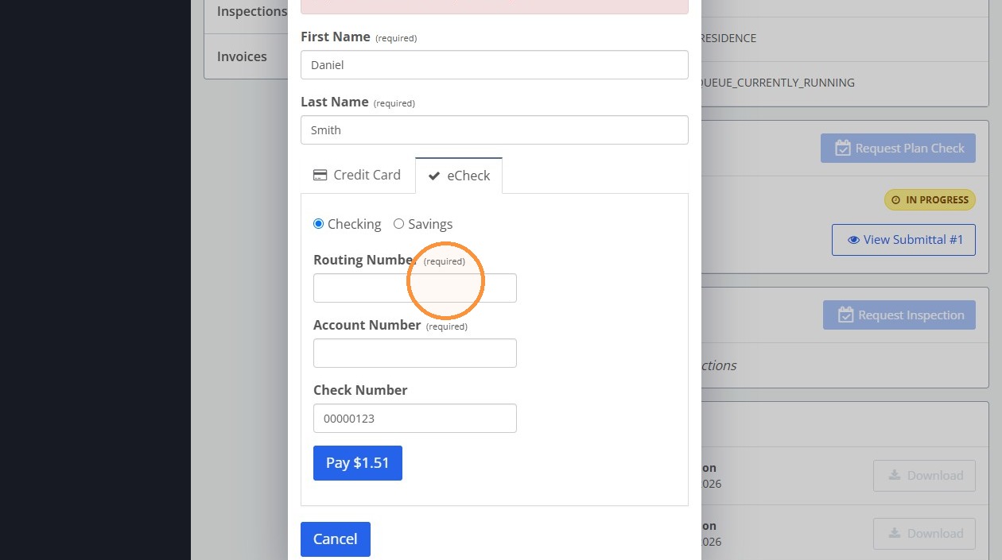Select the Savings account radio button
The width and height of the screenshot is (1002, 560).
coord(398,224)
